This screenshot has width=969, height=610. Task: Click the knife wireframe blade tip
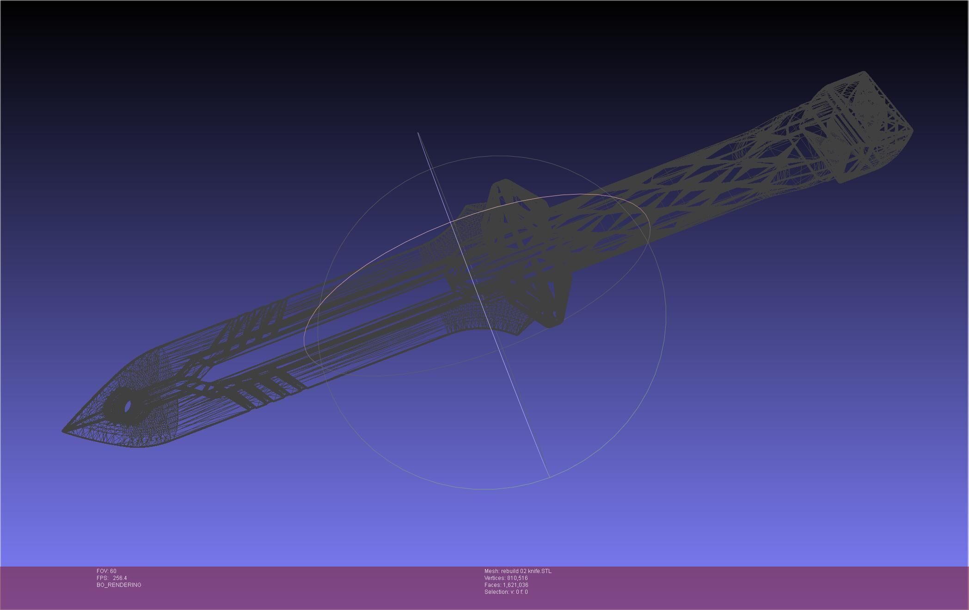click(65, 431)
